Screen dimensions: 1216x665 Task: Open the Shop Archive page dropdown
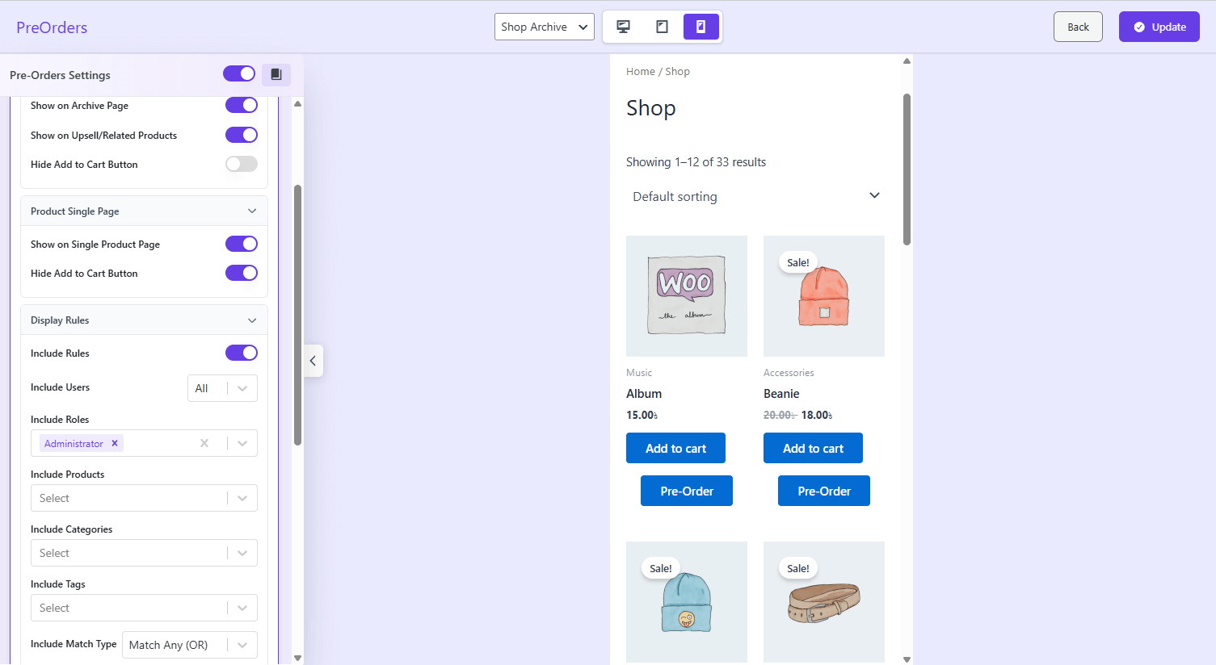pyautogui.click(x=544, y=27)
